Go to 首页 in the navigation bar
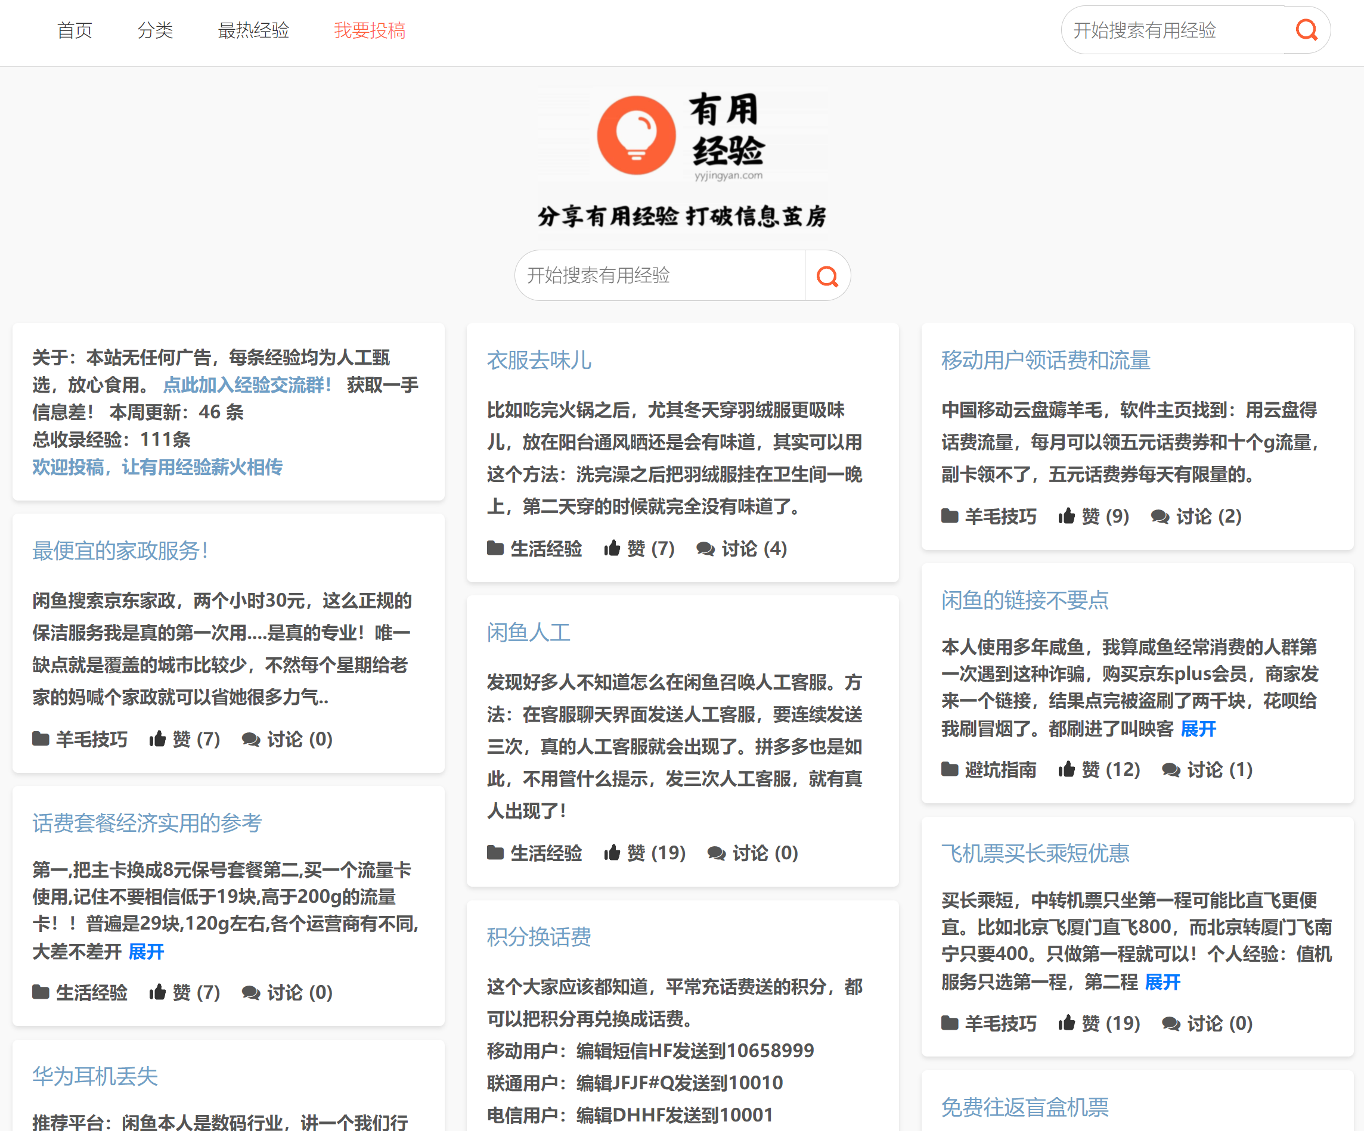1364x1131 pixels. click(75, 30)
